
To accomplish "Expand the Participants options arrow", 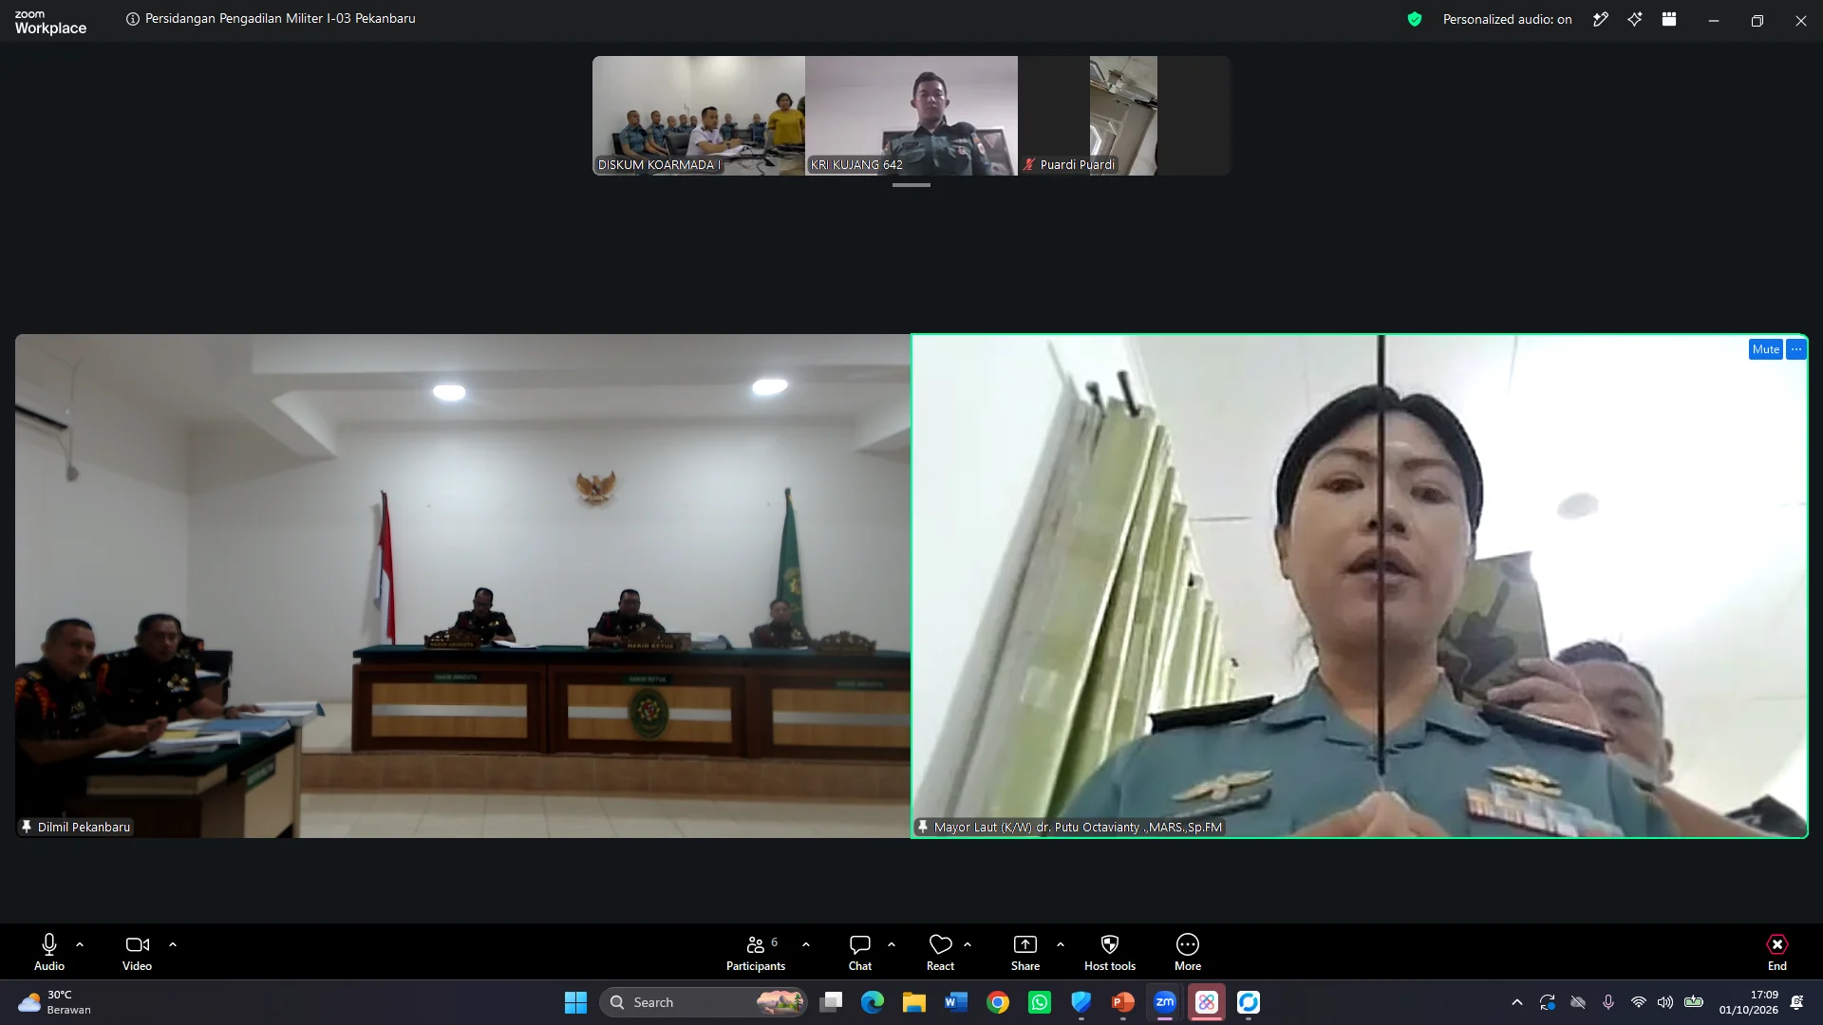I will [x=806, y=944].
